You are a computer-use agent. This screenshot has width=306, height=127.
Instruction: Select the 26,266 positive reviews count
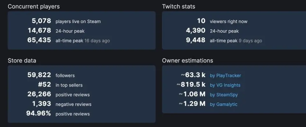click(39, 94)
